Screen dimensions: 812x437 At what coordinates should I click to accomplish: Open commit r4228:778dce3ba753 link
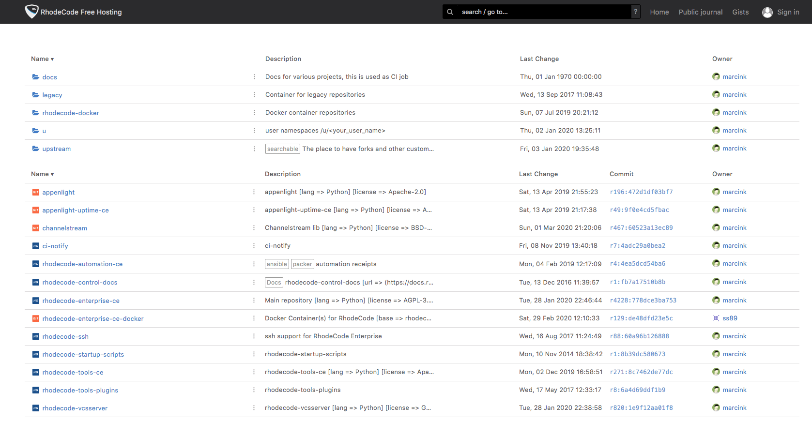tap(643, 301)
